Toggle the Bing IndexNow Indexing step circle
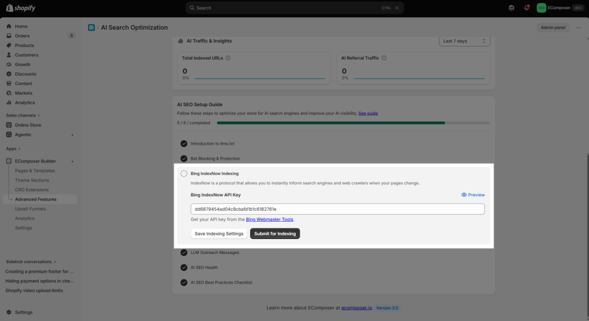The height and width of the screenshot is (321, 589). pos(183,173)
